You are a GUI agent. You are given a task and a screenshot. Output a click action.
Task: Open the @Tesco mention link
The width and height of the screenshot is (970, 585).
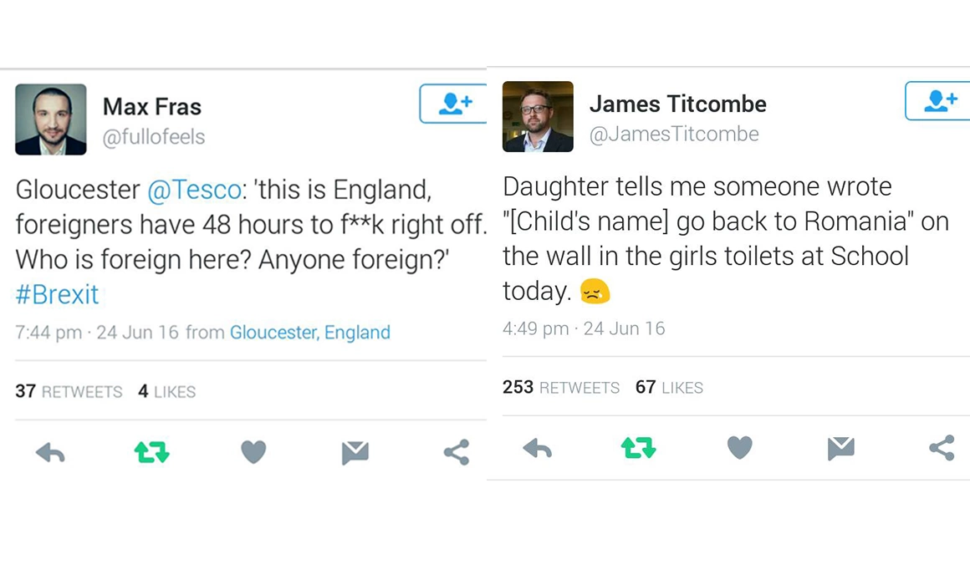point(194,190)
